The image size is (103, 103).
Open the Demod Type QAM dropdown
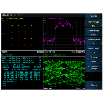point(94,24)
